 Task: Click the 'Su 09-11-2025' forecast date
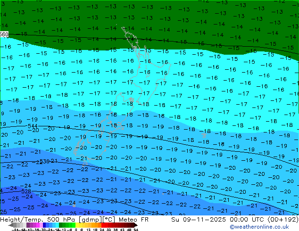pos(199,220)
